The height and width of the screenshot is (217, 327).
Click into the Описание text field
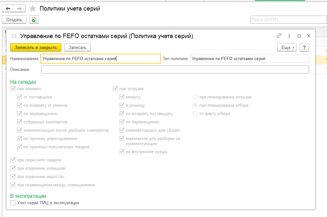[175, 70]
